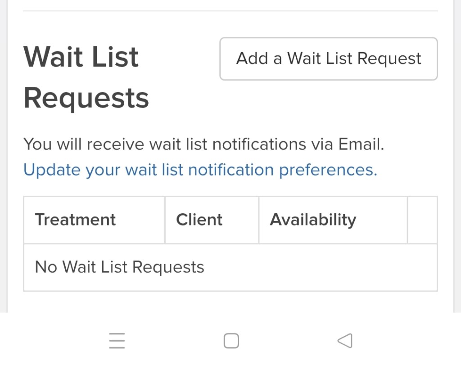Tap the horizontal divider above the heading
This screenshot has height=369, width=461.
(x=230, y=11)
